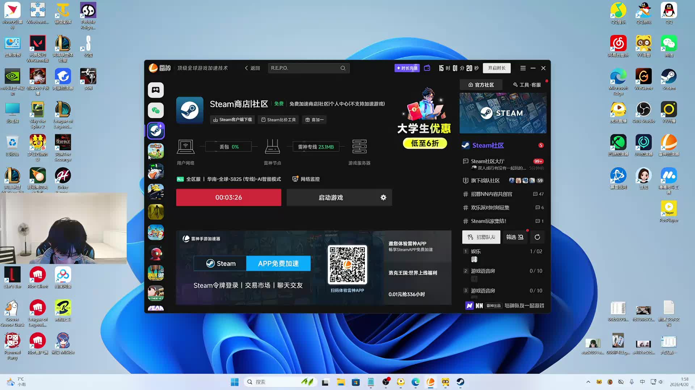Image resolution: width=695 pixels, height=390 pixels.
Task: Select the WeChat icon in left sidebar
Action: point(156,110)
